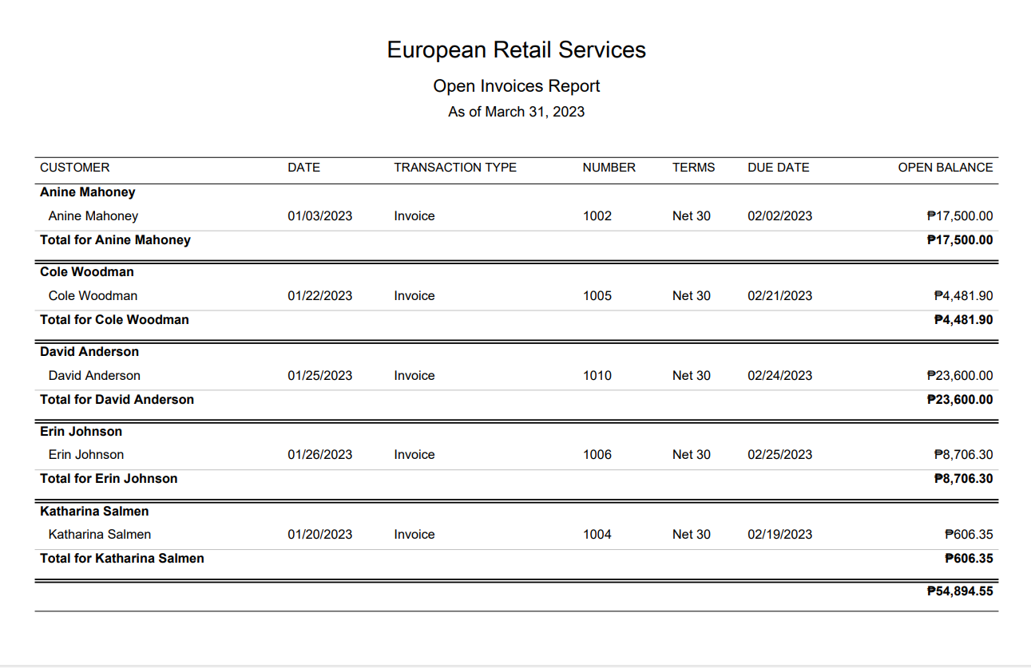Select the Total for Cole Woodman label
The height and width of the screenshot is (668, 1031).
[x=114, y=320]
